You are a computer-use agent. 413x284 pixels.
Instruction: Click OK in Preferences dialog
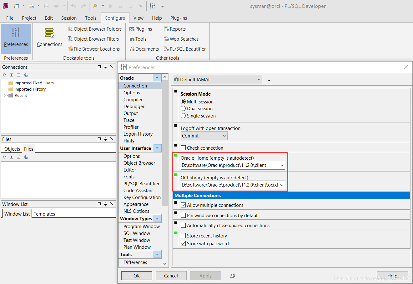pos(137,276)
